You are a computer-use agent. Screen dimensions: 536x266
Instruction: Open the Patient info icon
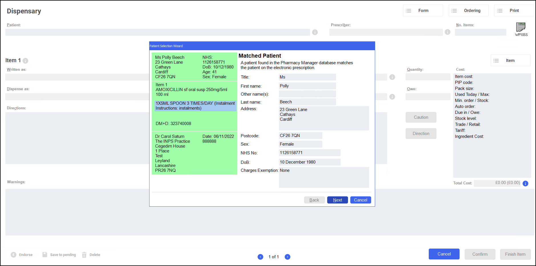coord(315,32)
